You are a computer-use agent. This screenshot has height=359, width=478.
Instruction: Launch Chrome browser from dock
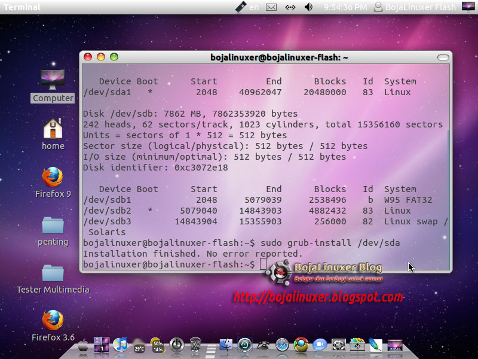click(x=301, y=345)
